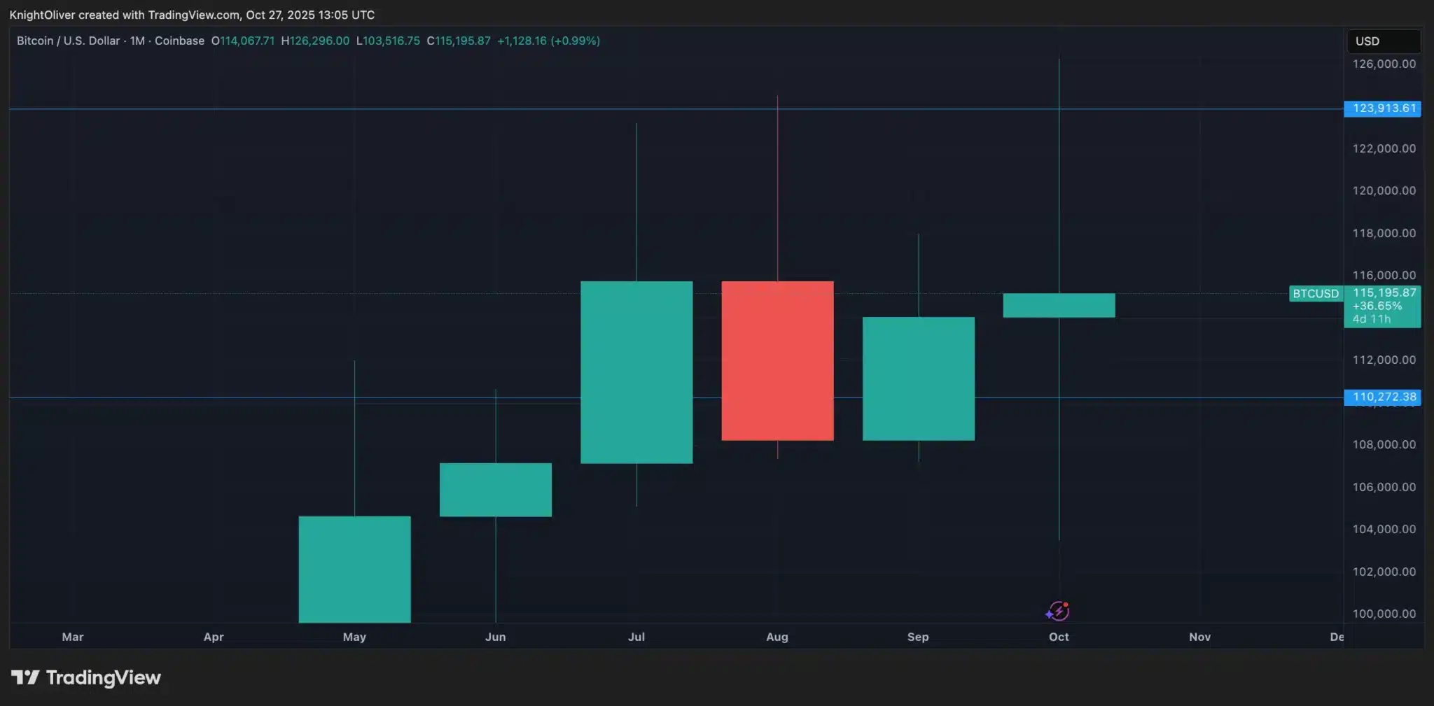Click the 116,000.00 price axis label

pyautogui.click(x=1384, y=275)
